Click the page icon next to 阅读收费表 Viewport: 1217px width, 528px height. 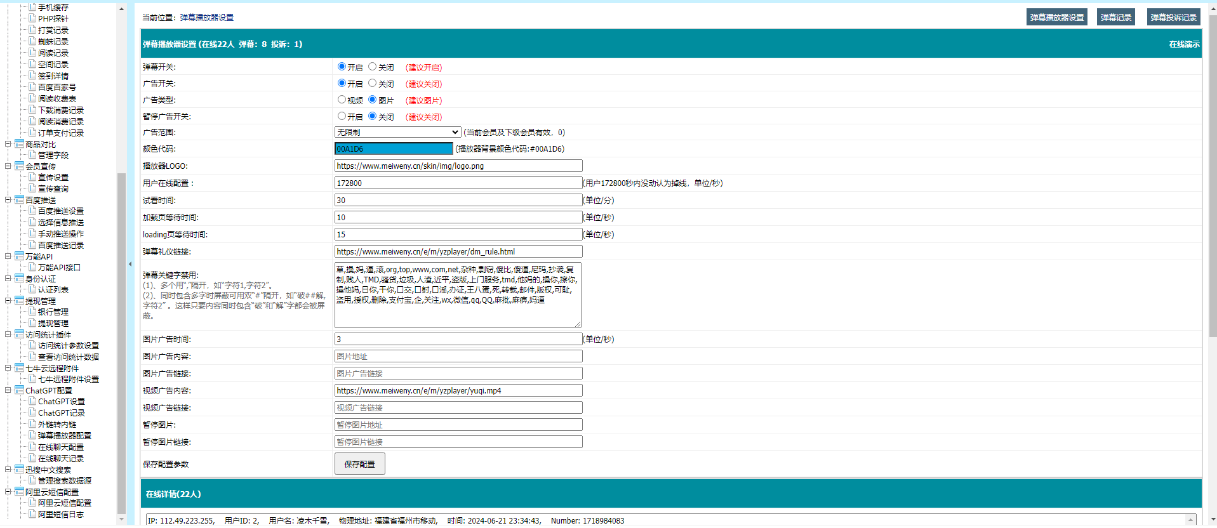click(32, 98)
